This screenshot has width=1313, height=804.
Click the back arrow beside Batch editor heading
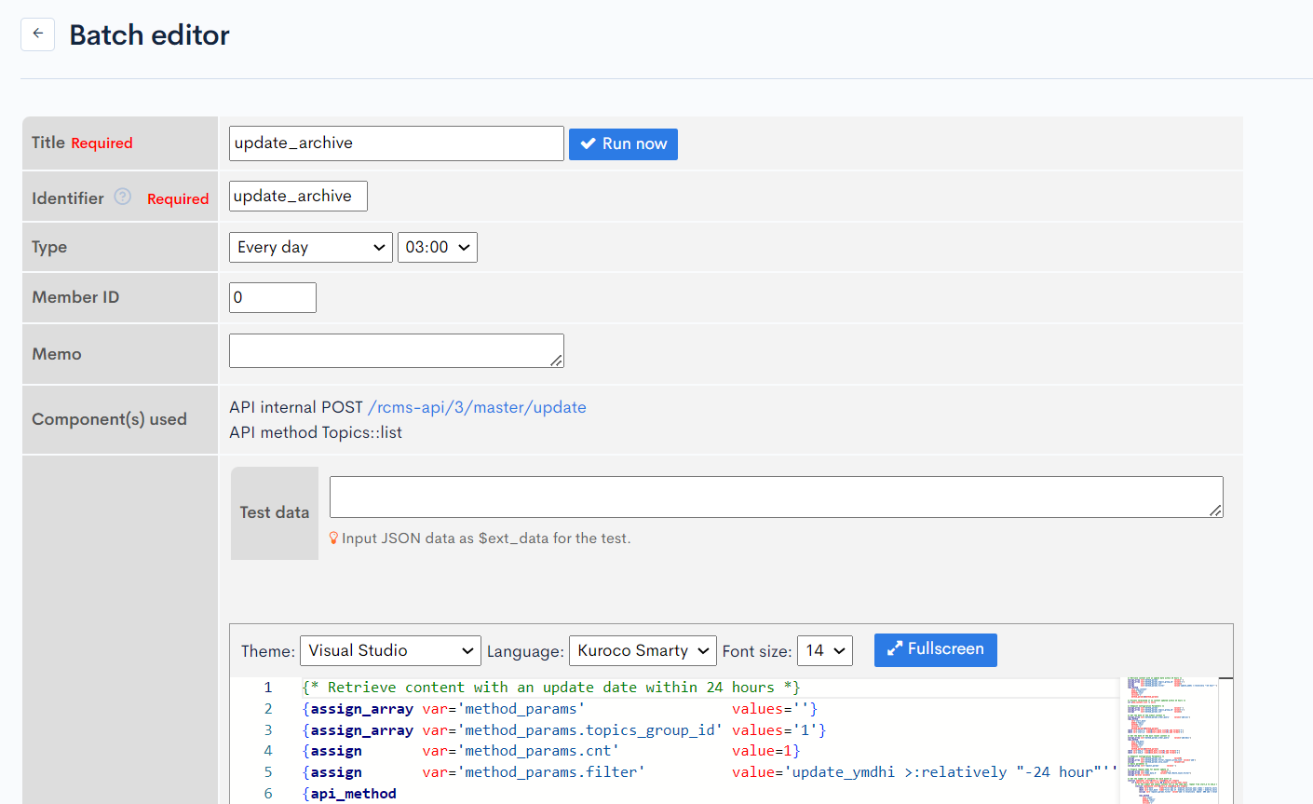[37, 34]
